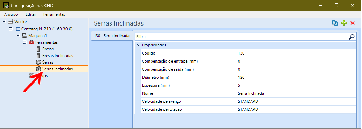This screenshot has height=129, width=362.
Task: Edit Velocidade de avanço STANDARD value
Action: pos(297,102)
